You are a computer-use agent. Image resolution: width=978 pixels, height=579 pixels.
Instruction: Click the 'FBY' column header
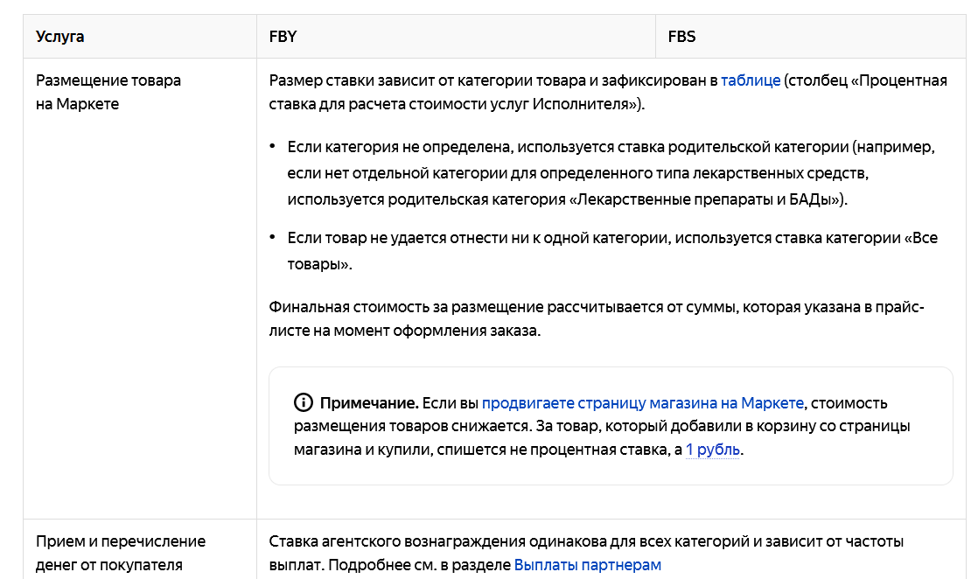click(x=283, y=36)
